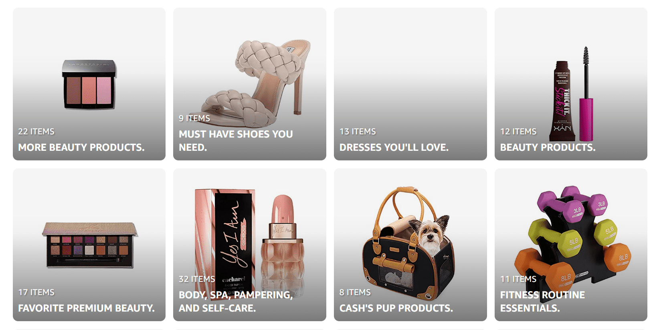Select the 13 Items dresses card
The height and width of the screenshot is (330, 659).
[410, 84]
